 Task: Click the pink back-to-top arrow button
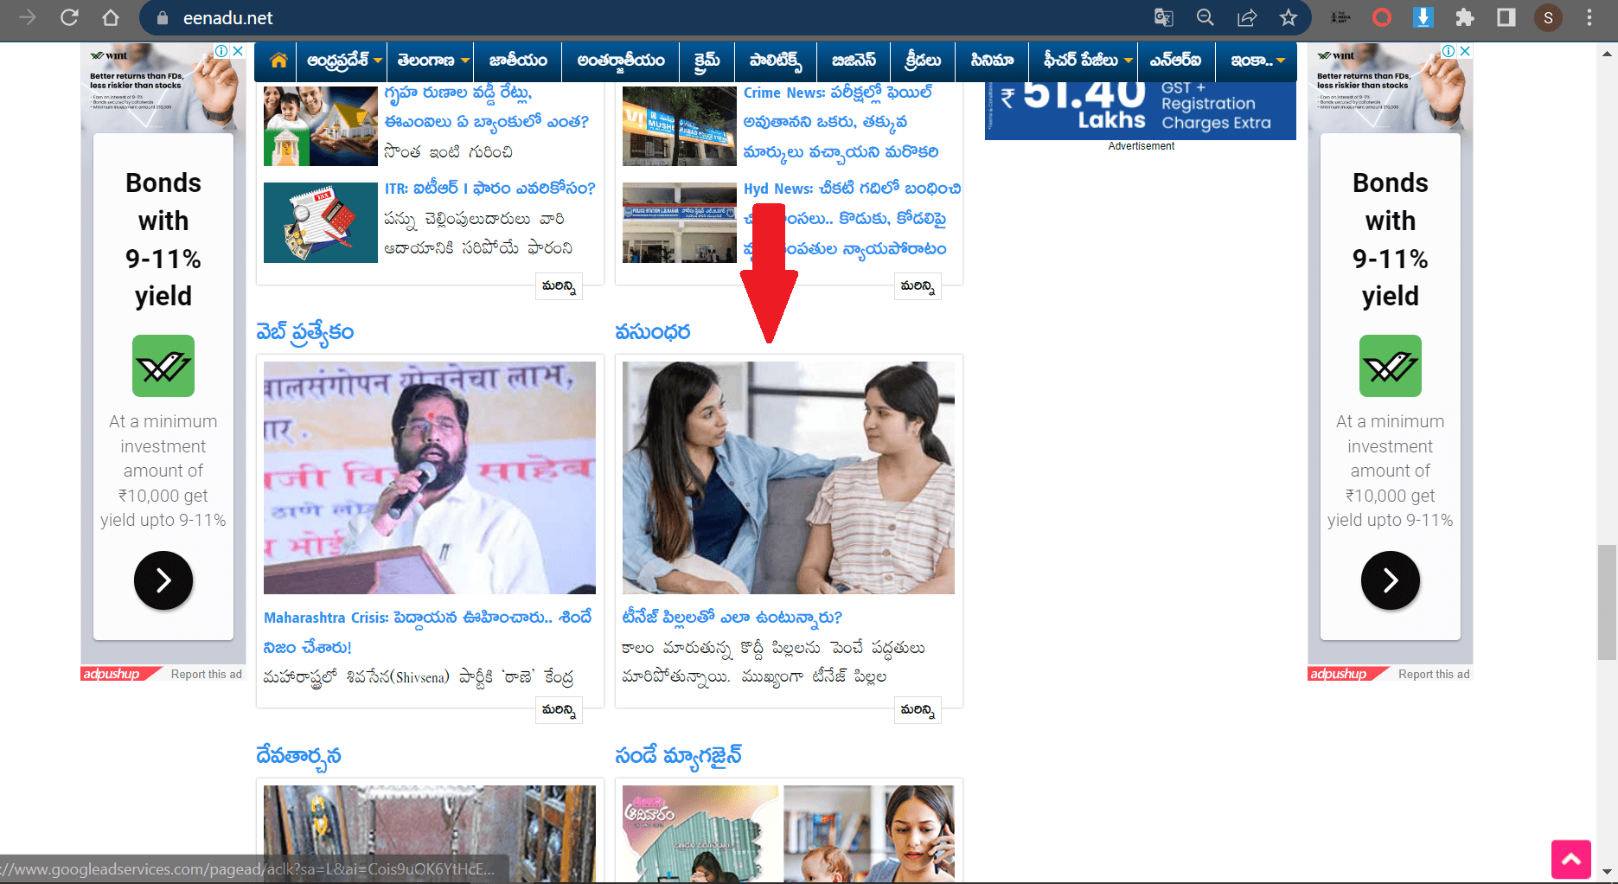(1571, 859)
